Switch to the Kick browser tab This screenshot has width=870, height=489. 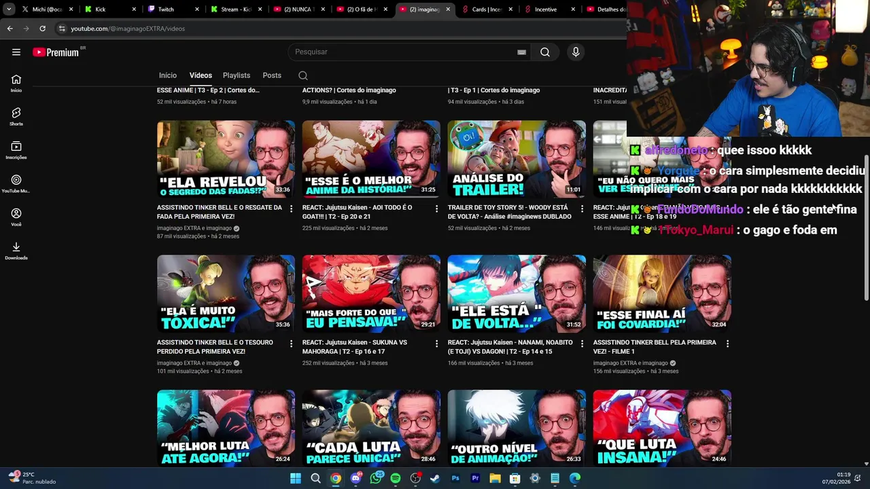click(x=108, y=10)
